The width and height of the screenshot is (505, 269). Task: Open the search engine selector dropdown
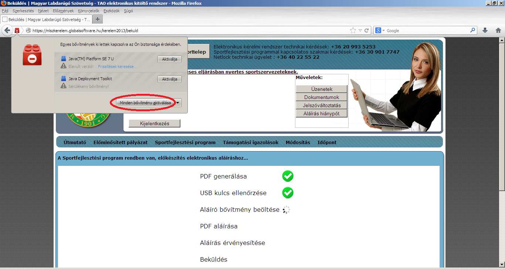pyautogui.click(x=383, y=31)
